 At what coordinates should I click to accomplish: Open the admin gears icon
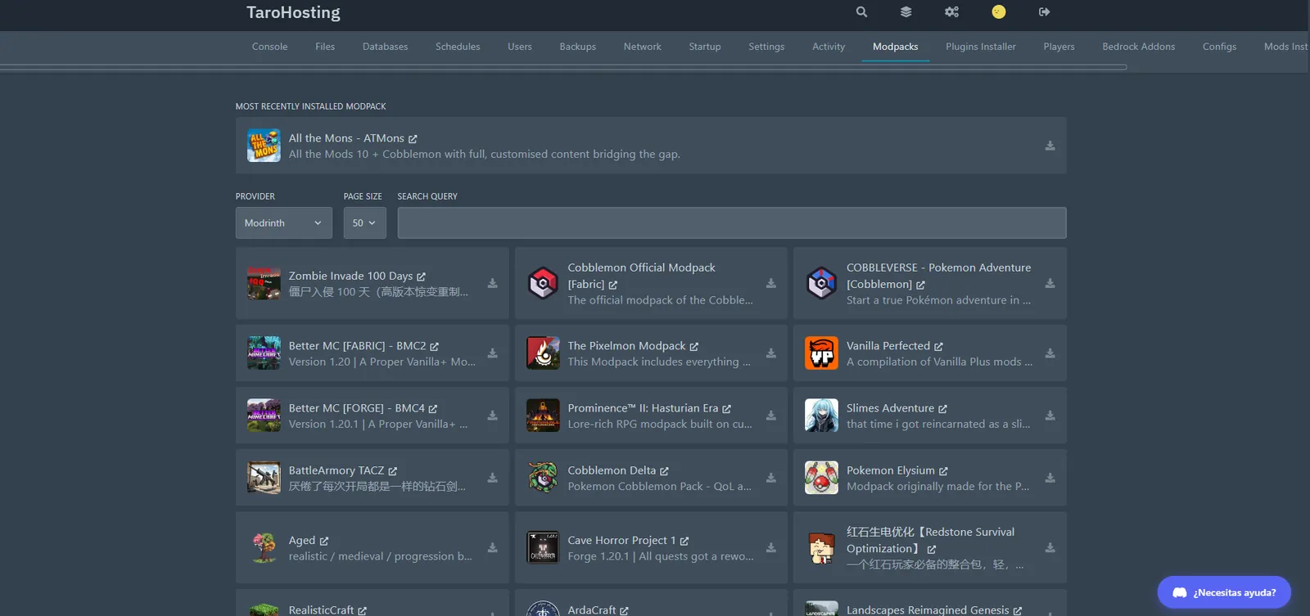pyautogui.click(x=951, y=12)
